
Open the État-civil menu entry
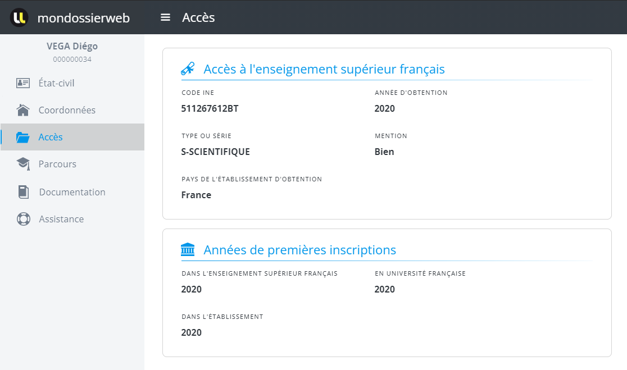(56, 83)
